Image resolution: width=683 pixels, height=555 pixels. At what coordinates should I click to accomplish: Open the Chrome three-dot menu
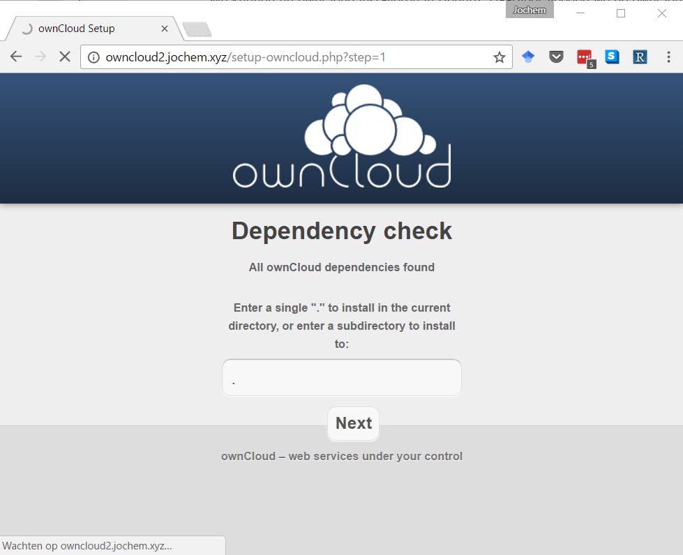click(668, 57)
